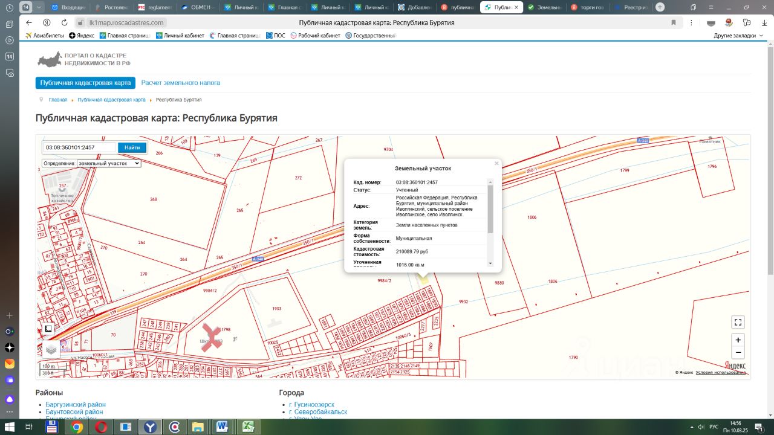The width and height of the screenshot is (774, 435).
Task: Open the Баргузинский район link
Action: tap(76, 405)
